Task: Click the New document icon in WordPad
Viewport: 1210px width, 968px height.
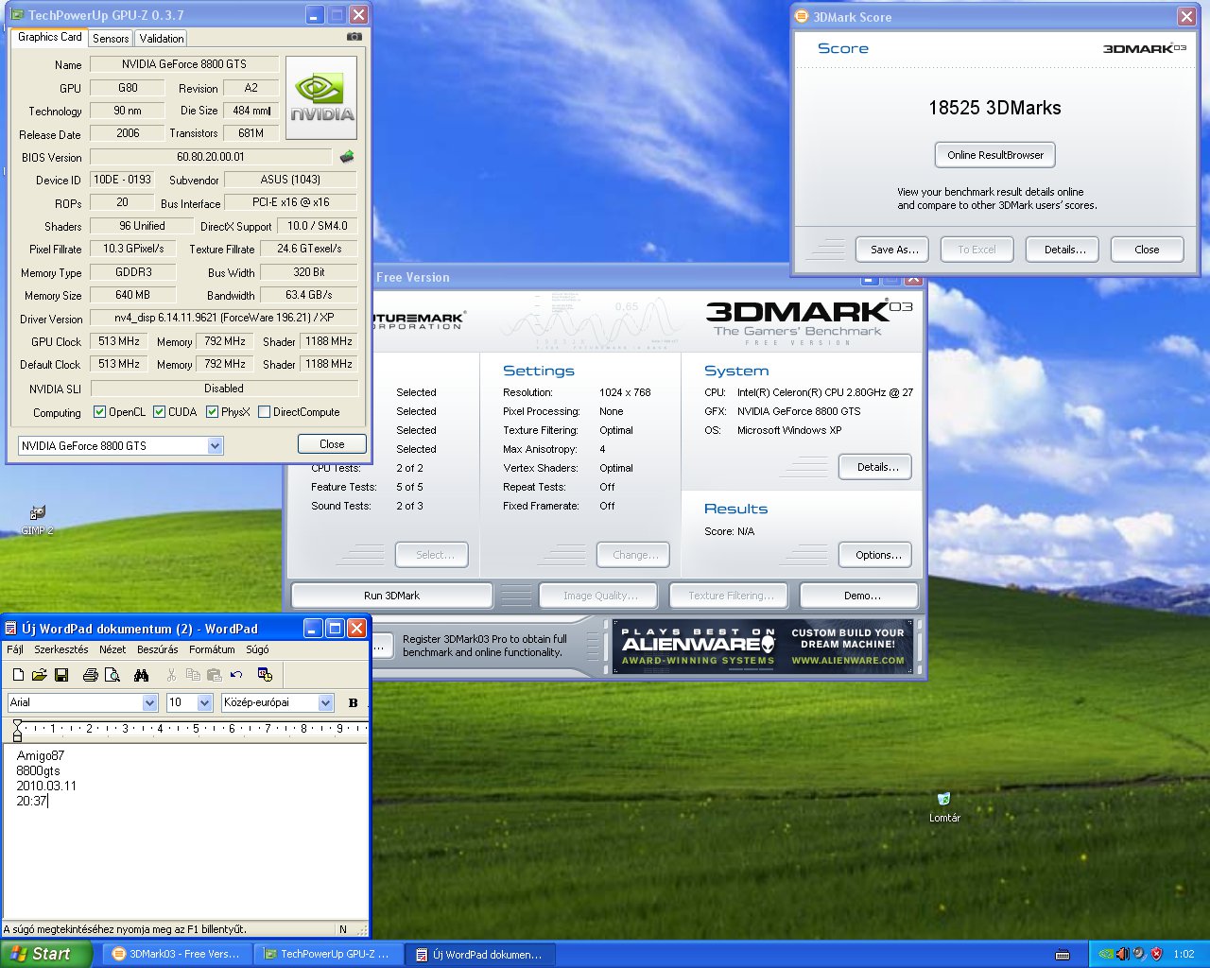Action: point(18,675)
